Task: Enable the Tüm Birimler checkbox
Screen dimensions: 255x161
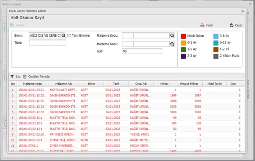Action: pos(69,35)
